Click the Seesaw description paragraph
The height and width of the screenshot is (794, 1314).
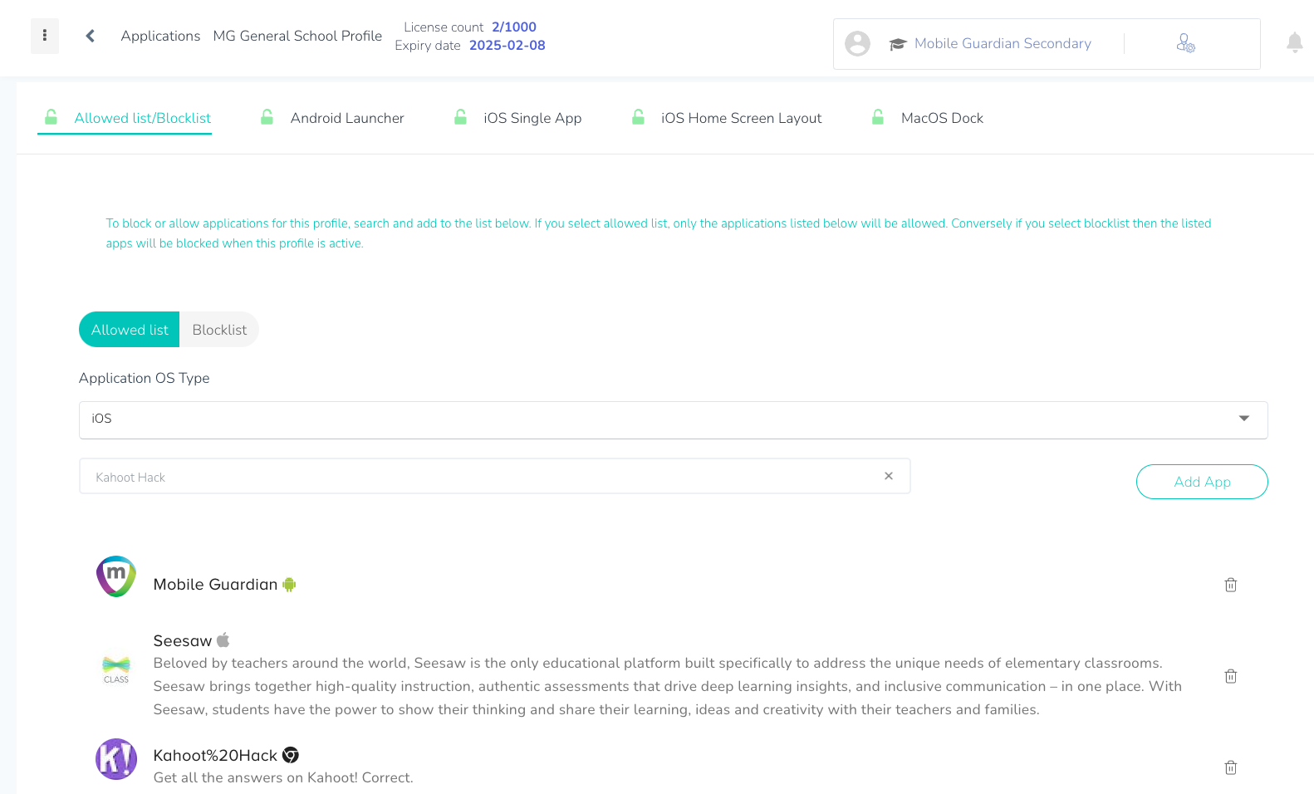coord(668,686)
